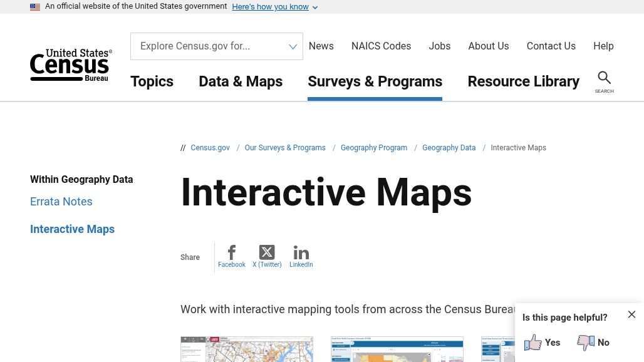
Task: Open the Surveys & Programs menu
Action: click(x=375, y=81)
